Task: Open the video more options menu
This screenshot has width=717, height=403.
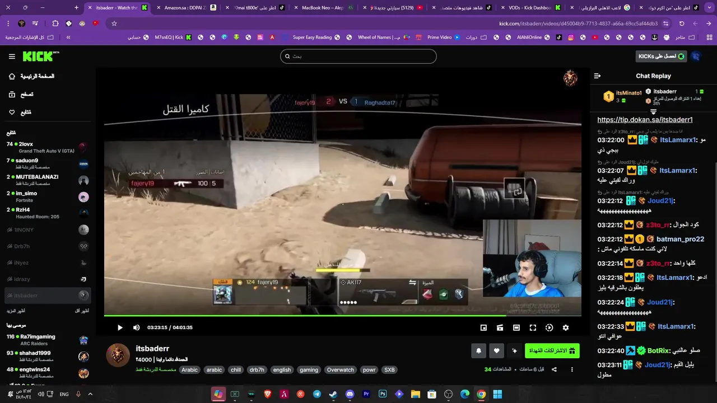Action: (572, 369)
